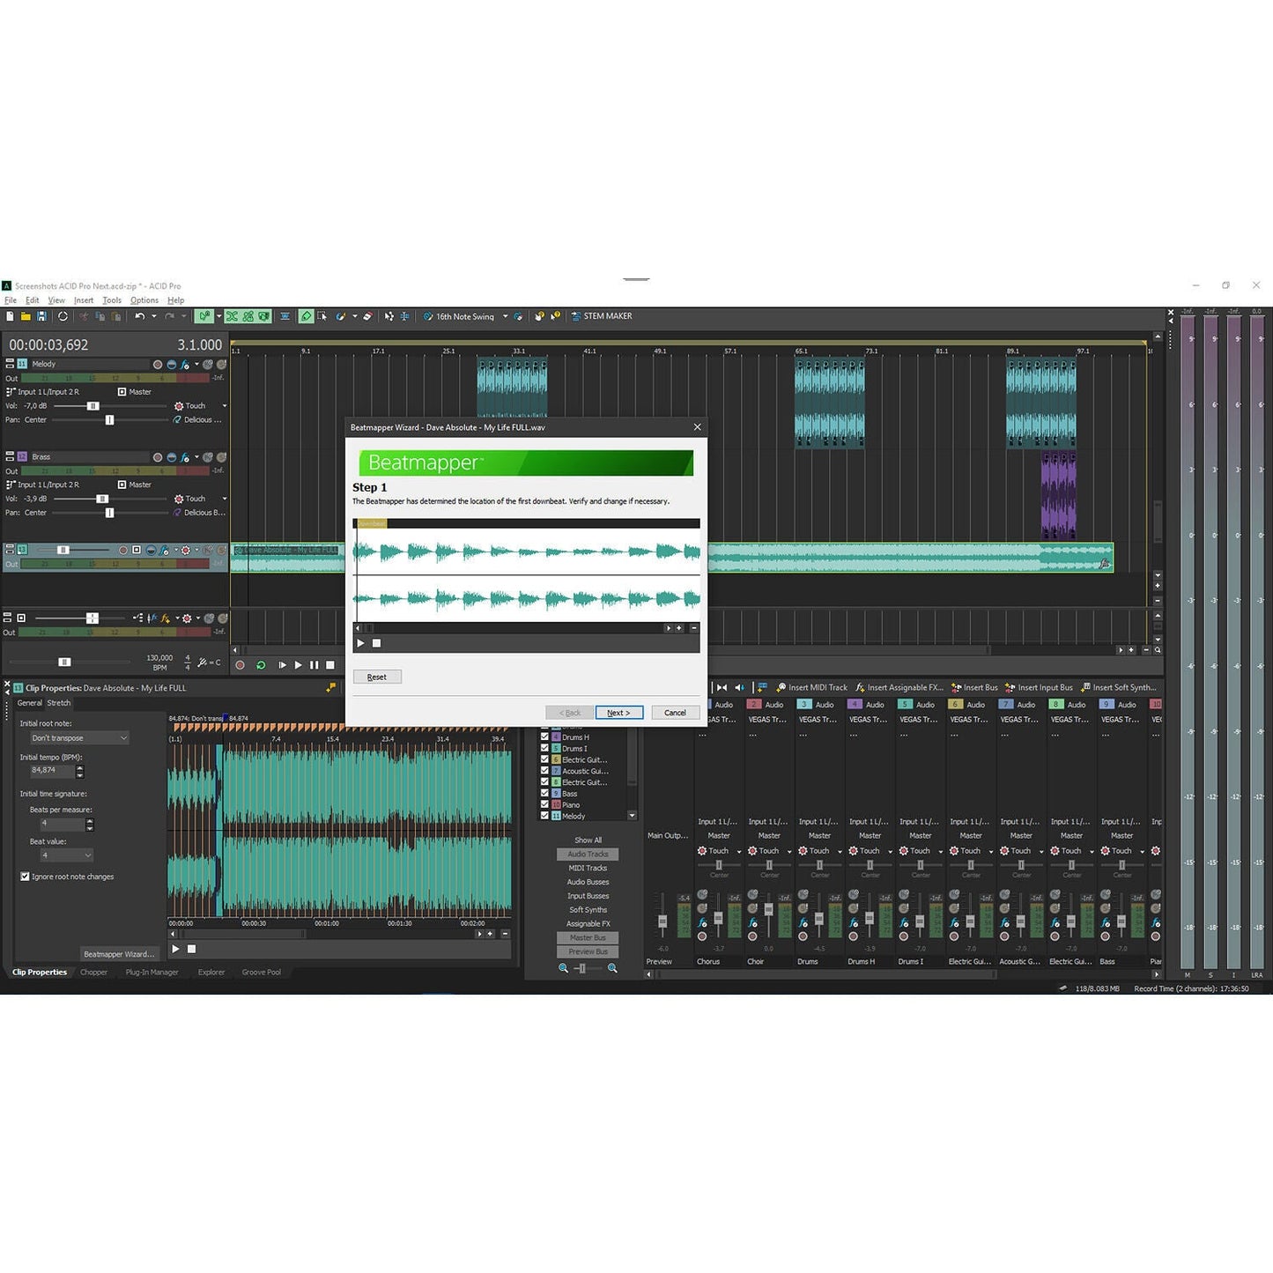Click the Next button in Beatmapper Wizard

[619, 712]
